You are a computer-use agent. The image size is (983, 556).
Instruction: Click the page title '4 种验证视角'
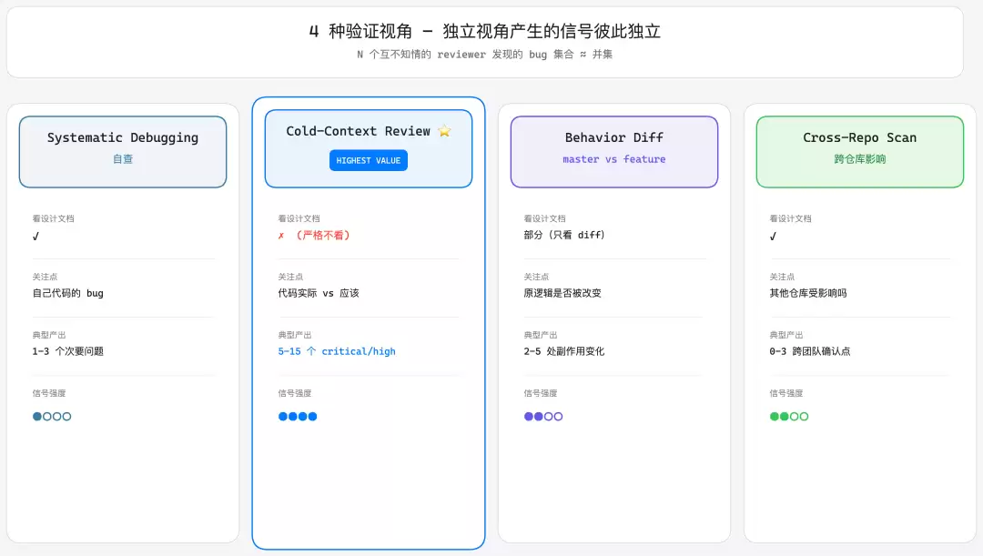[360, 31]
